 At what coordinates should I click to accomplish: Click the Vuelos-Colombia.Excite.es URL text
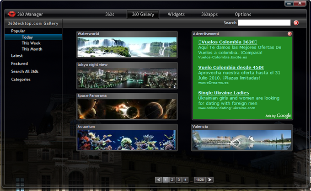[223, 57]
